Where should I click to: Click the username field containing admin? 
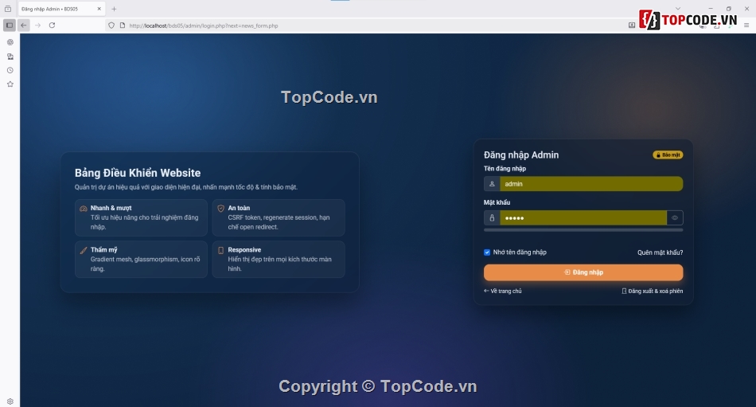point(591,184)
